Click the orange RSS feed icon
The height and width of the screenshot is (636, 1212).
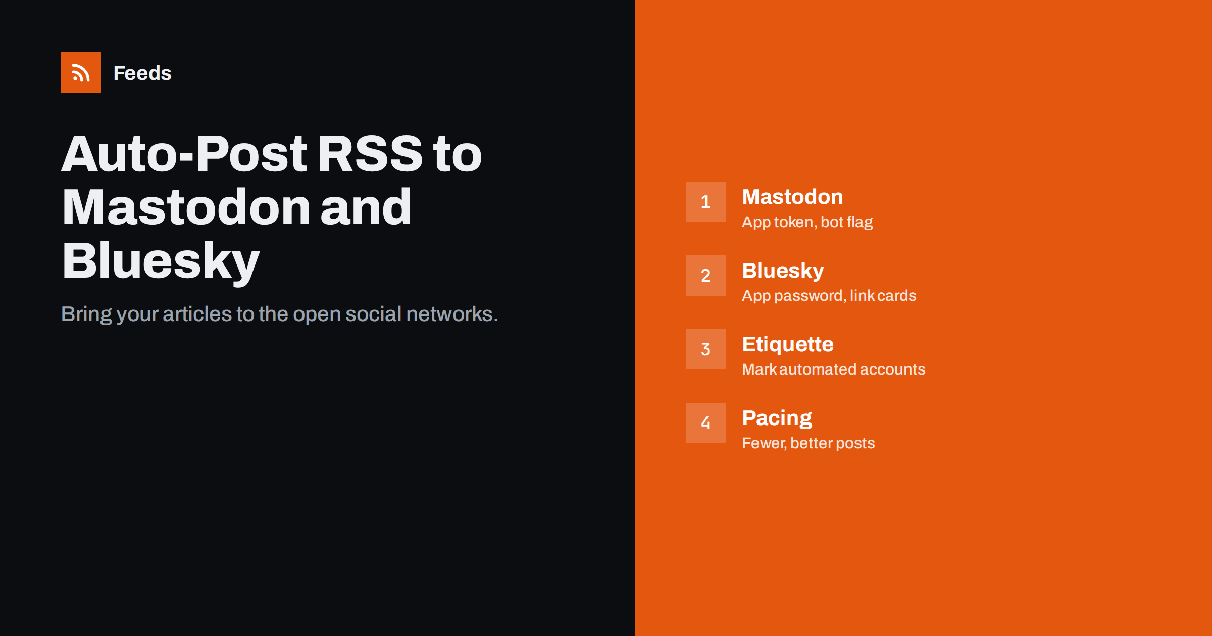point(81,73)
